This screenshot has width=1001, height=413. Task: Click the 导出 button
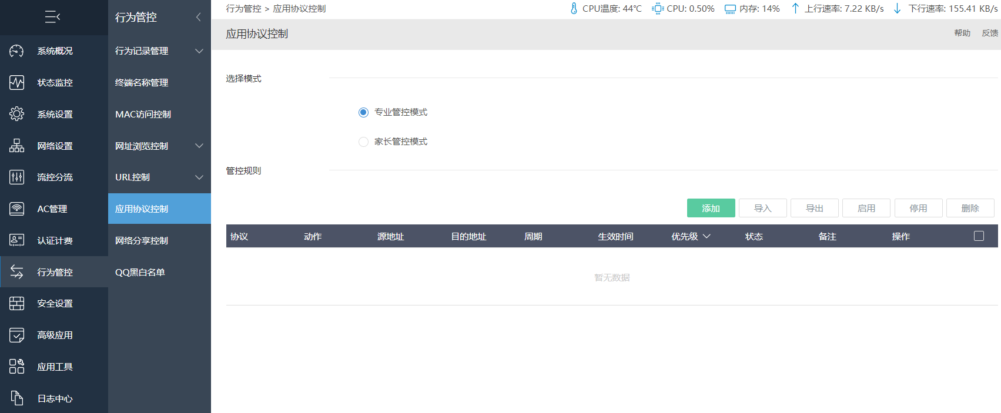[814, 208]
